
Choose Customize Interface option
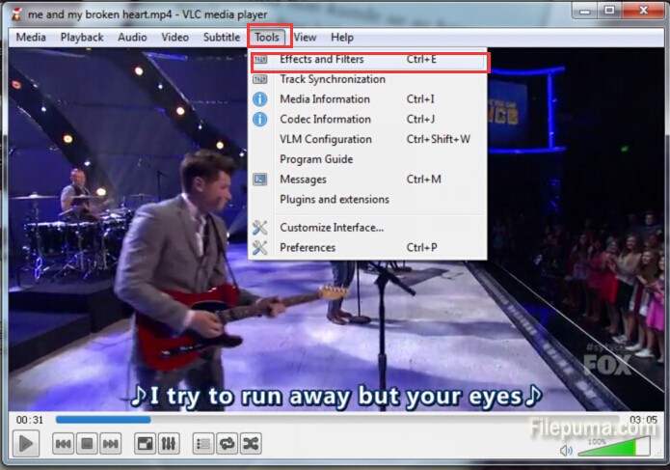tap(332, 228)
